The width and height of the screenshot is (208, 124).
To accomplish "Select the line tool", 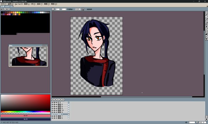I will coord(207,29).
